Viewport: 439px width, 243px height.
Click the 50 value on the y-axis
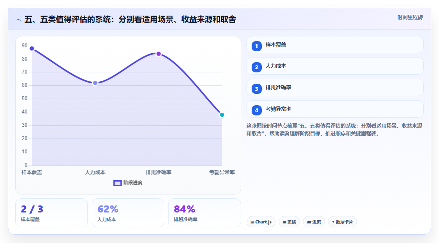point(25,99)
